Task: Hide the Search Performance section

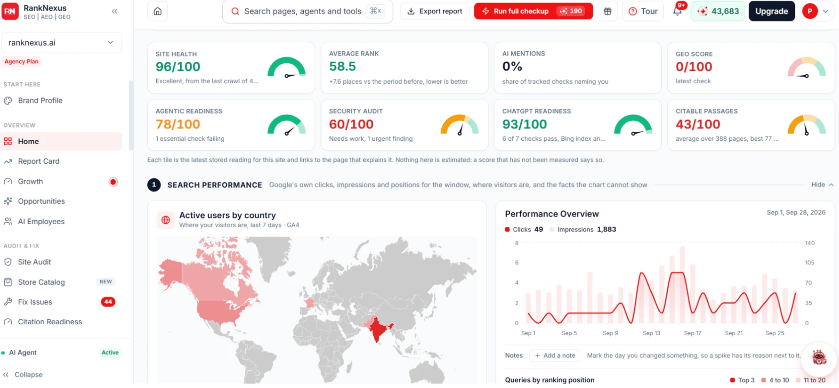Action: pyautogui.click(x=822, y=185)
